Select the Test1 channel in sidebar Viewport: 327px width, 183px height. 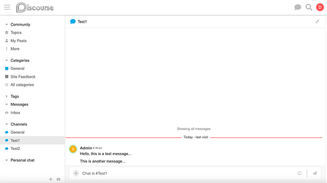[33, 140]
